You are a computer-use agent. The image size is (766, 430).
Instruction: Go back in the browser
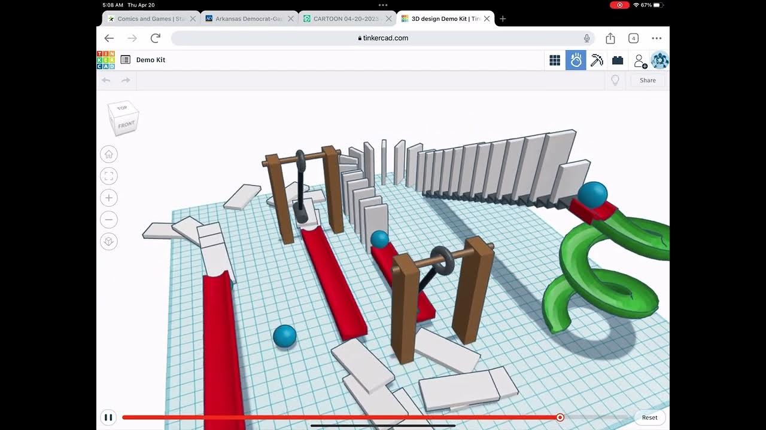tap(109, 38)
